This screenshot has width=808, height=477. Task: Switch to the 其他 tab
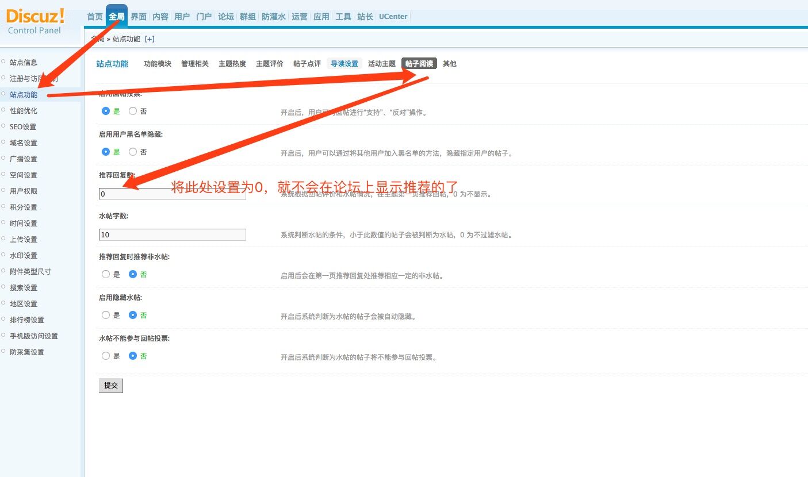click(x=450, y=64)
